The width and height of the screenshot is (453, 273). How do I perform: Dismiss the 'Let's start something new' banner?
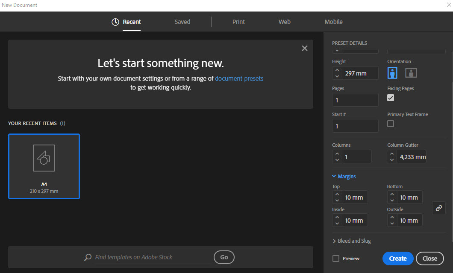pyautogui.click(x=305, y=48)
